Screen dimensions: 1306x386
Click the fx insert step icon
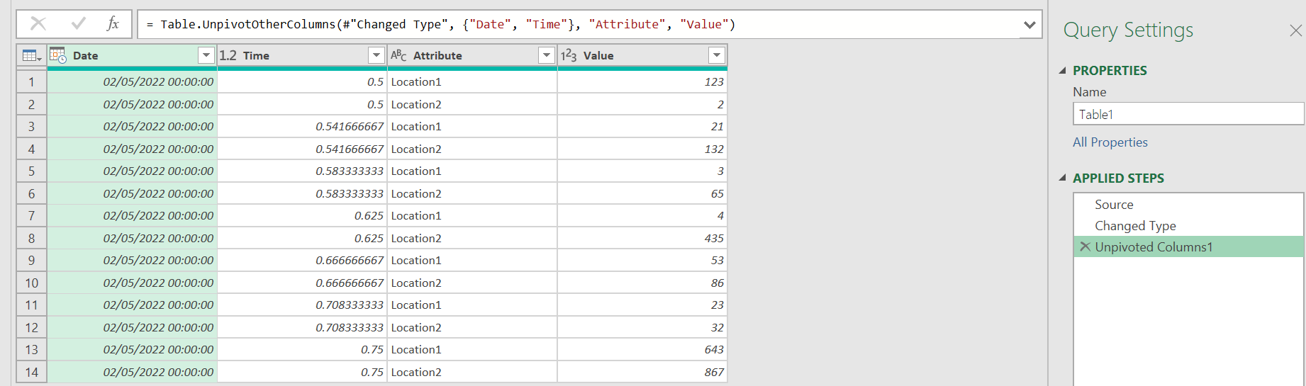[x=113, y=24]
